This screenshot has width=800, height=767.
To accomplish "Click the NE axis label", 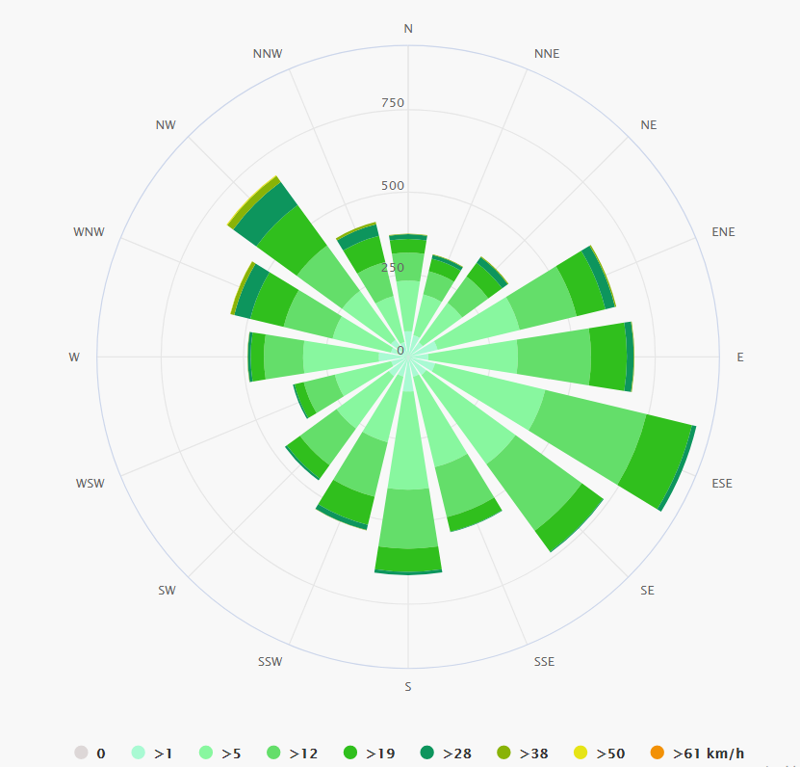I will [649, 125].
